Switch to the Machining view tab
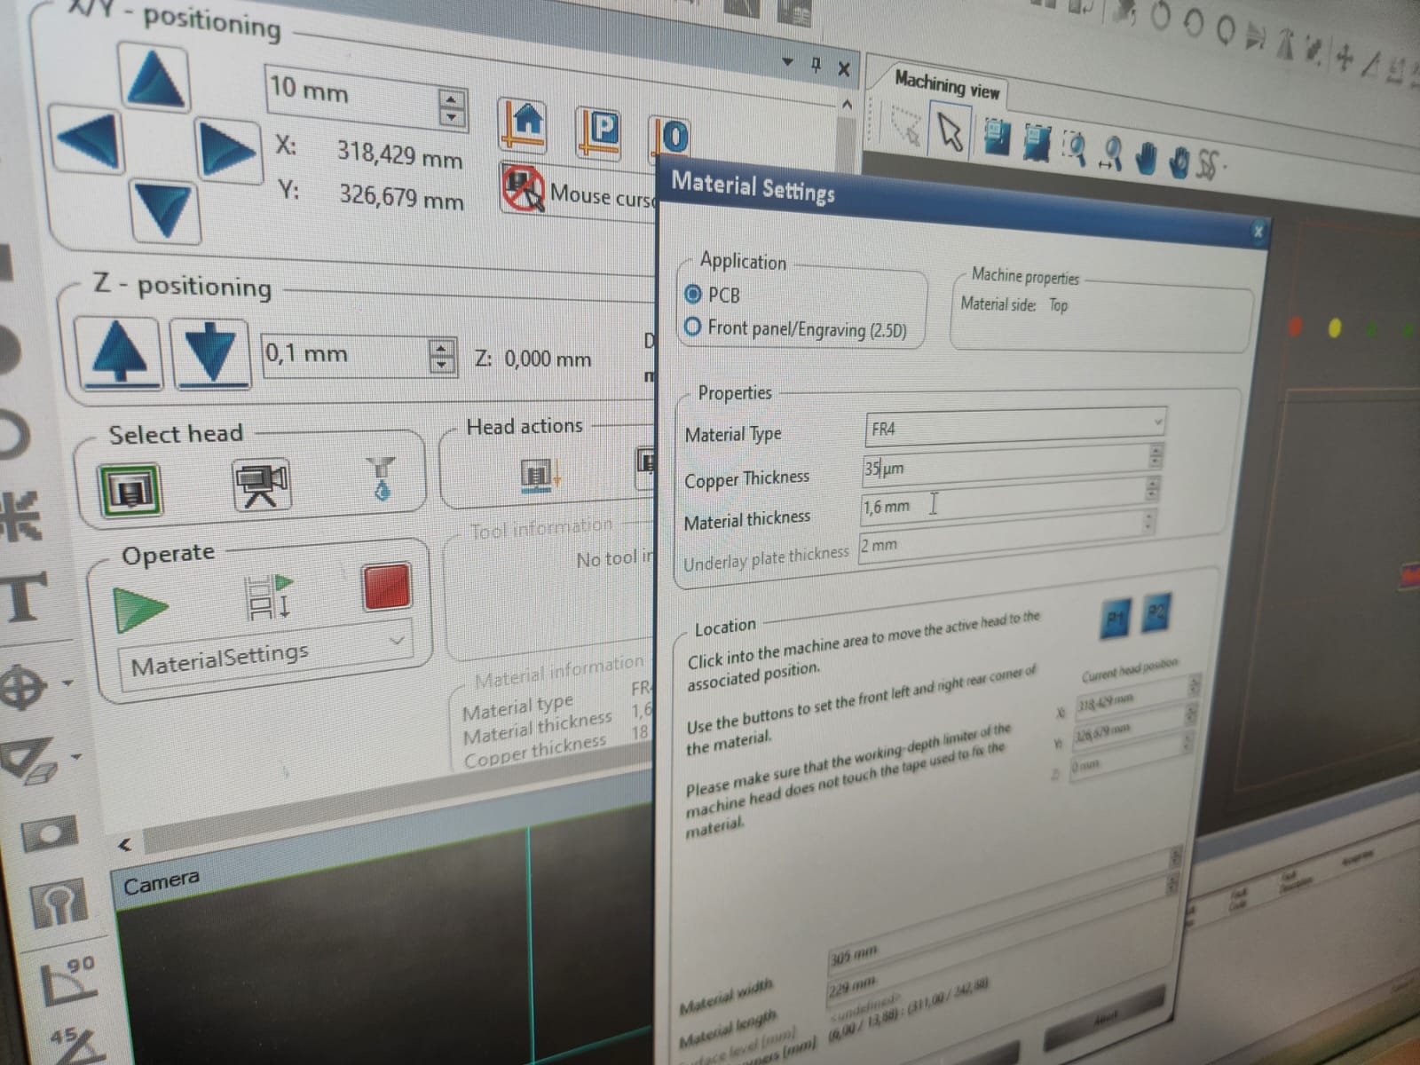 947,85
